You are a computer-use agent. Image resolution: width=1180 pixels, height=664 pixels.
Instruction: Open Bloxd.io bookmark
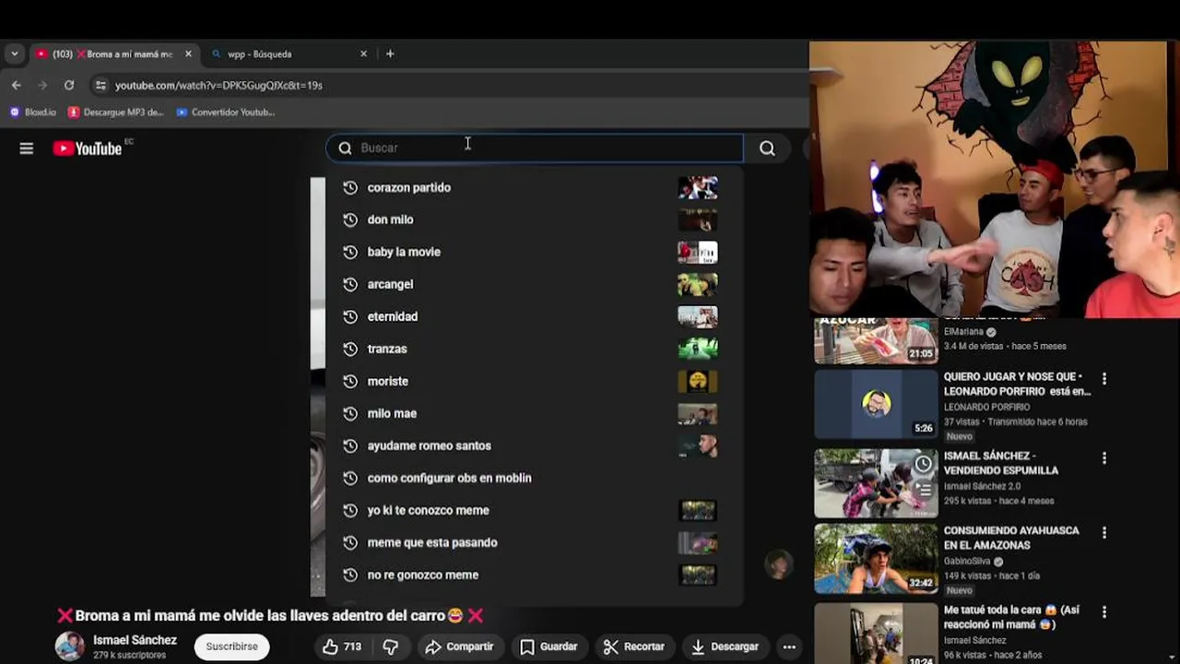point(33,112)
